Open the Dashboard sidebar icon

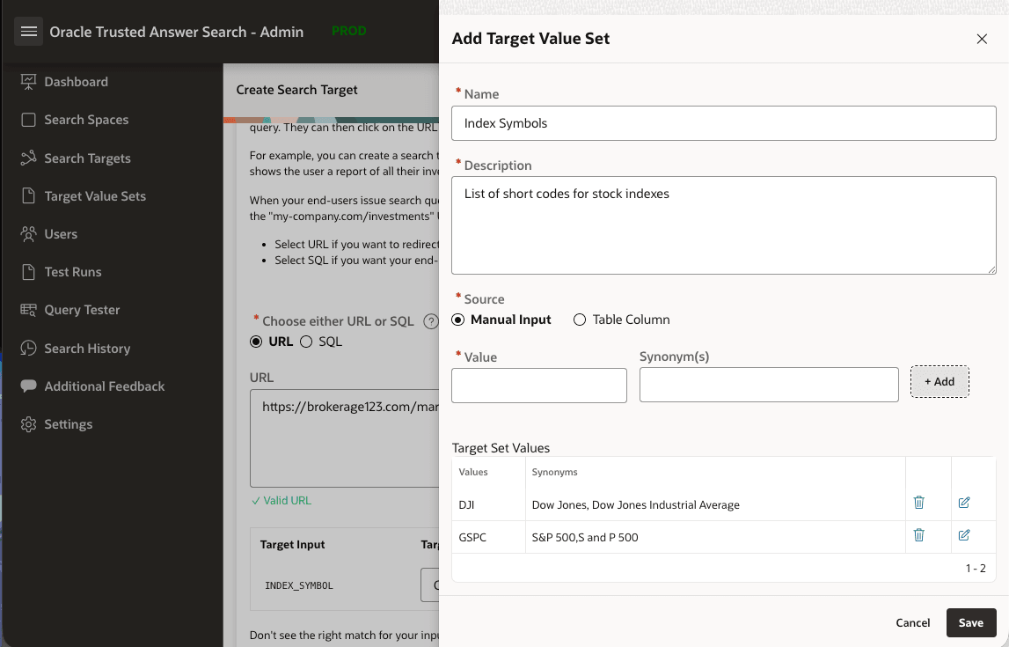pyautogui.click(x=26, y=81)
